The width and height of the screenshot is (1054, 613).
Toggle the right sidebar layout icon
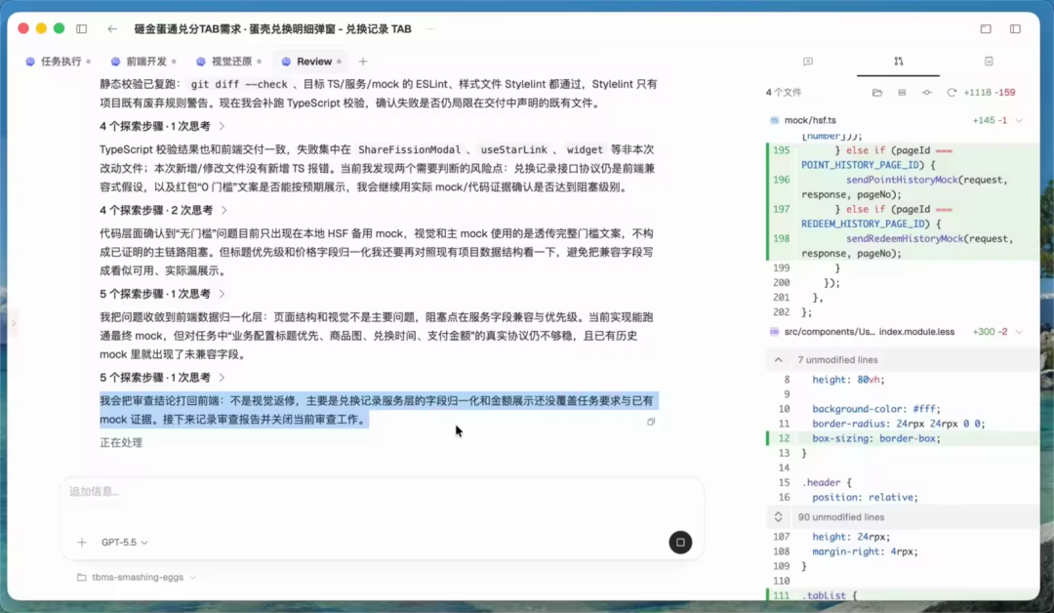[x=1015, y=29]
